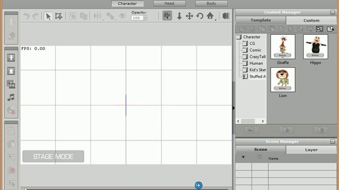This screenshot has width=339, height=190.
Task: Open the Template tab in Content Manager
Action: click(261, 20)
